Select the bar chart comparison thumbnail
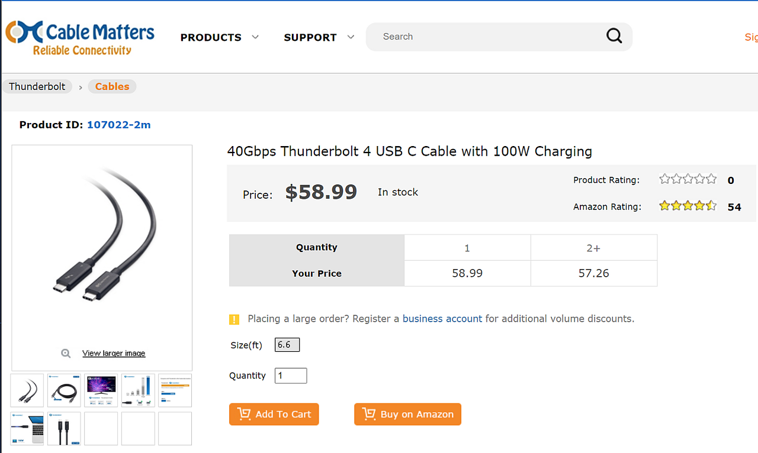Screen dimensions: 758x453 [x=138, y=390]
